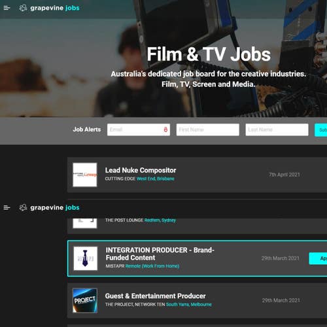Screen dimensions: 327x327
Task: Open the Integration Producer Brand-Funded Content job
Action: [x=160, y=254]
